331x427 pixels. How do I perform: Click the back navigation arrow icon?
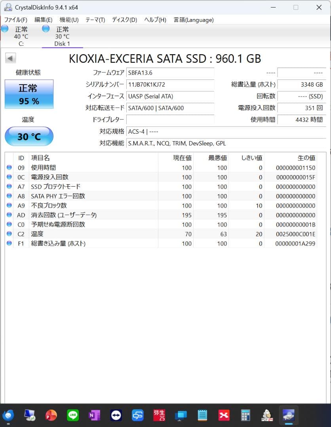coord(10,58)
